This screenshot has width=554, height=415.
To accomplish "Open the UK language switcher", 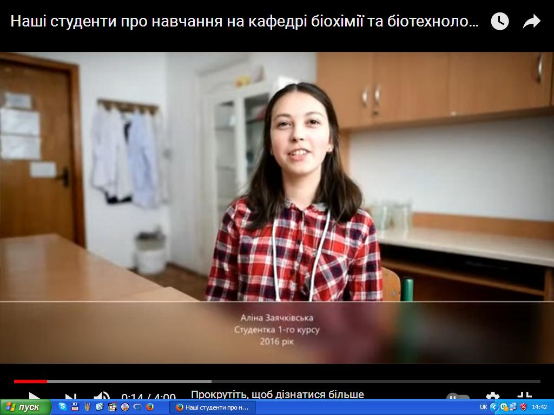I will (483, 407).
